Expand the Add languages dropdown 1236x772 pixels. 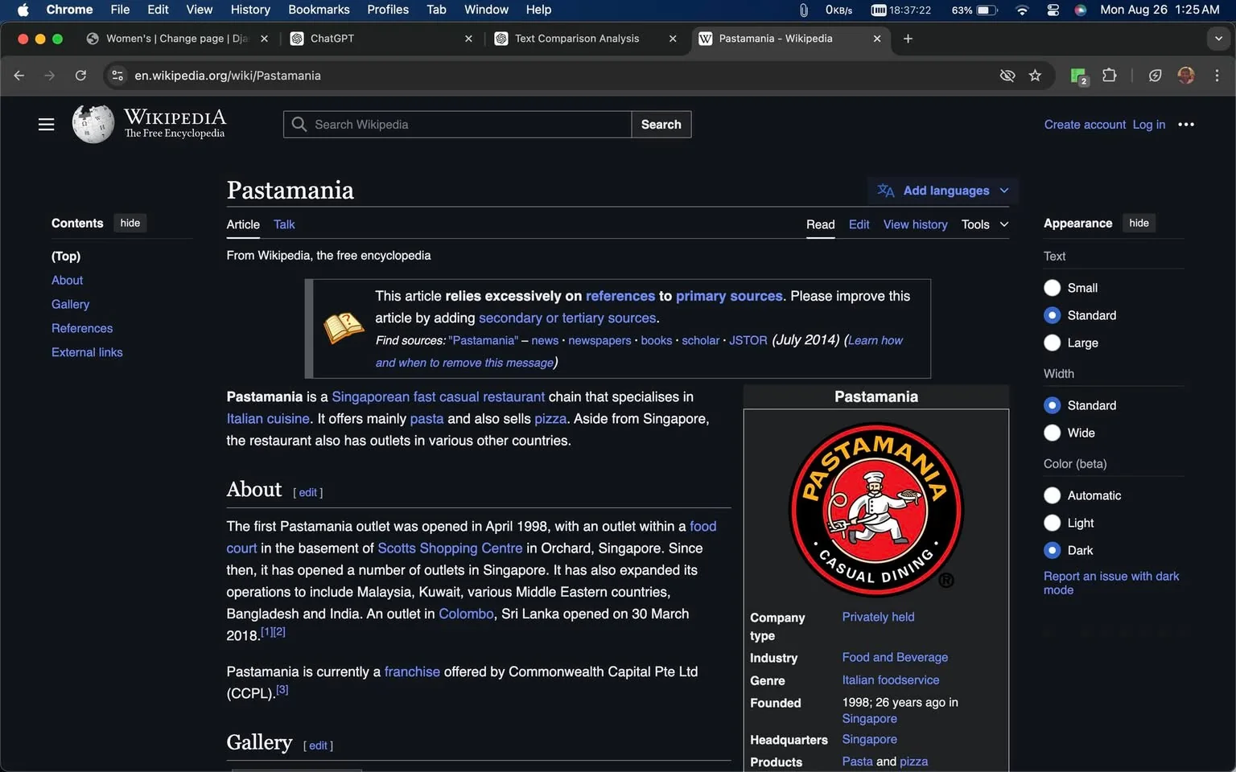pyautogui.click(x=943, y=190)
